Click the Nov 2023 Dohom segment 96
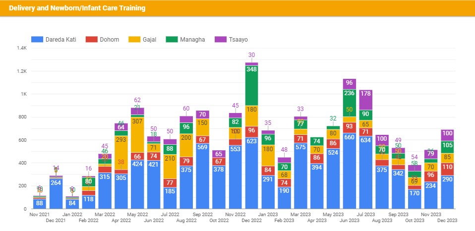The width and height of the screenshot is (475, 231). pos(431,176)
